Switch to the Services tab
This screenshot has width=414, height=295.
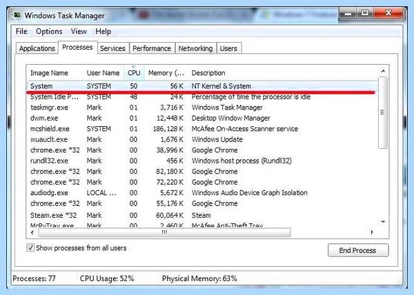point(112,48)
